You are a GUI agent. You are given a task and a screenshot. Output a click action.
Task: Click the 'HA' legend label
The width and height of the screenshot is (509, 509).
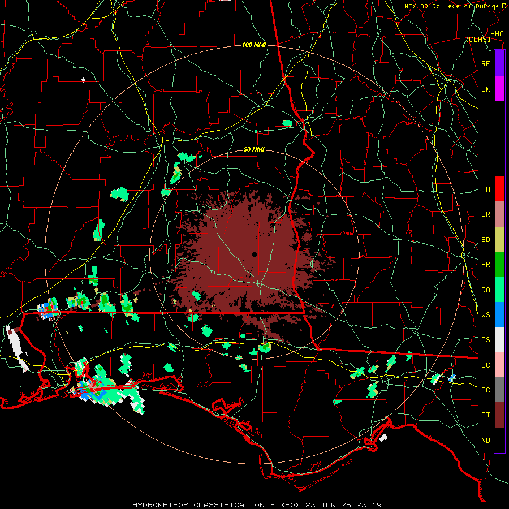[485, 189]
